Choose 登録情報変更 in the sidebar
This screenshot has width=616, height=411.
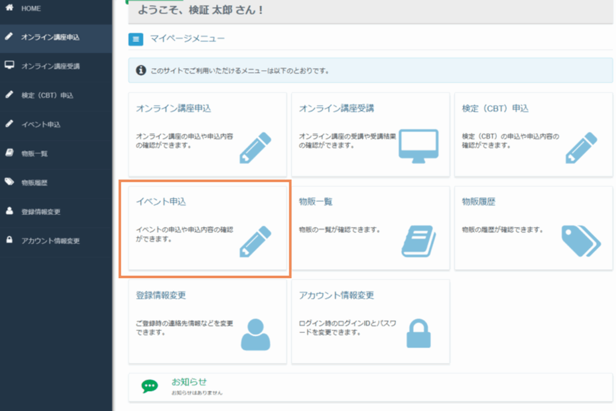(x=41, y=212)
